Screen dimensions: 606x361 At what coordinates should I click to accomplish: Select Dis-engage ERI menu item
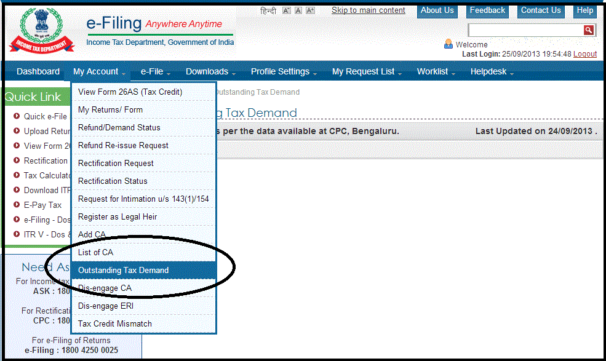point(143,306)
